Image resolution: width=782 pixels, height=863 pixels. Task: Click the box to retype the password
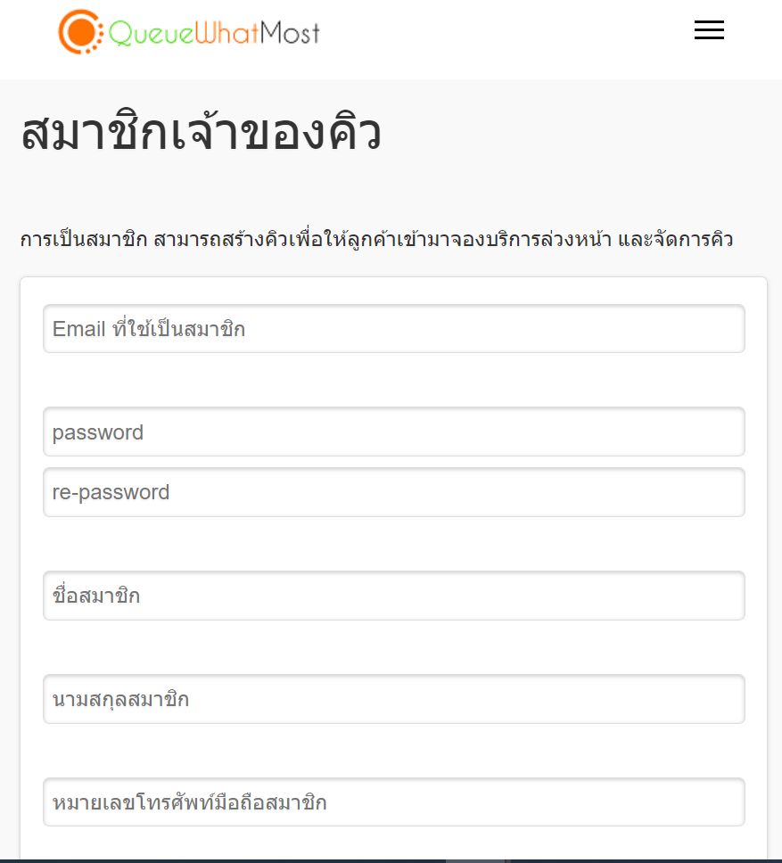tap(393, 492)
